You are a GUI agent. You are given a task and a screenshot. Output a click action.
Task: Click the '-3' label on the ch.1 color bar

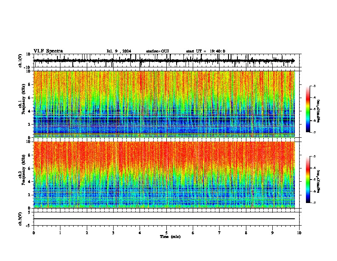click(314, 86)
